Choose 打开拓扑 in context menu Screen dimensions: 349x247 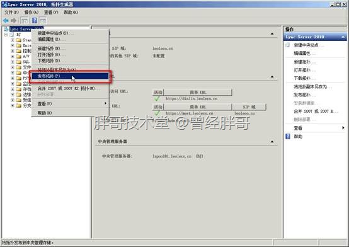coord(70,55)
